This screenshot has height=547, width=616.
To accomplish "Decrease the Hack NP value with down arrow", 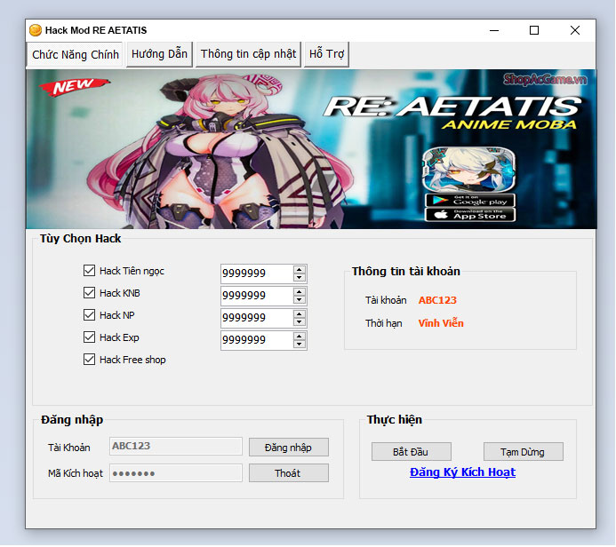I will point(300,322).
